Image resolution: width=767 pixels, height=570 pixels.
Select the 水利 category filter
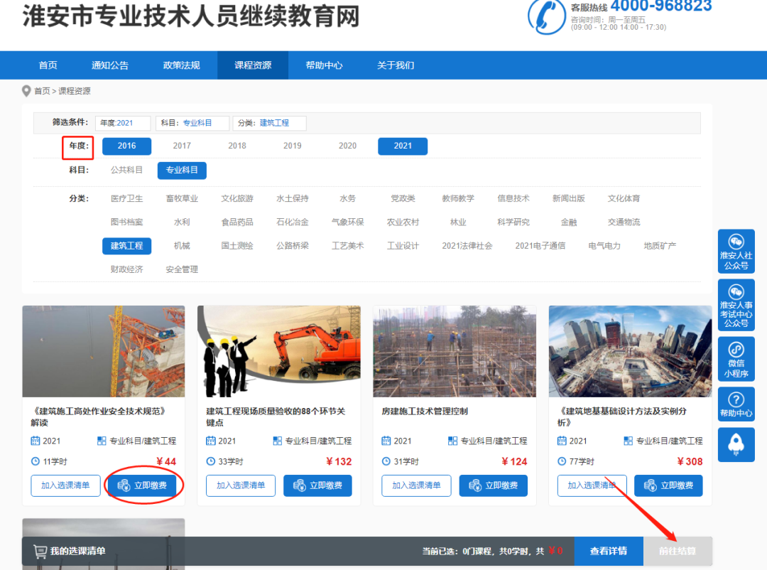pyautogui.click(x=182, y=222)
